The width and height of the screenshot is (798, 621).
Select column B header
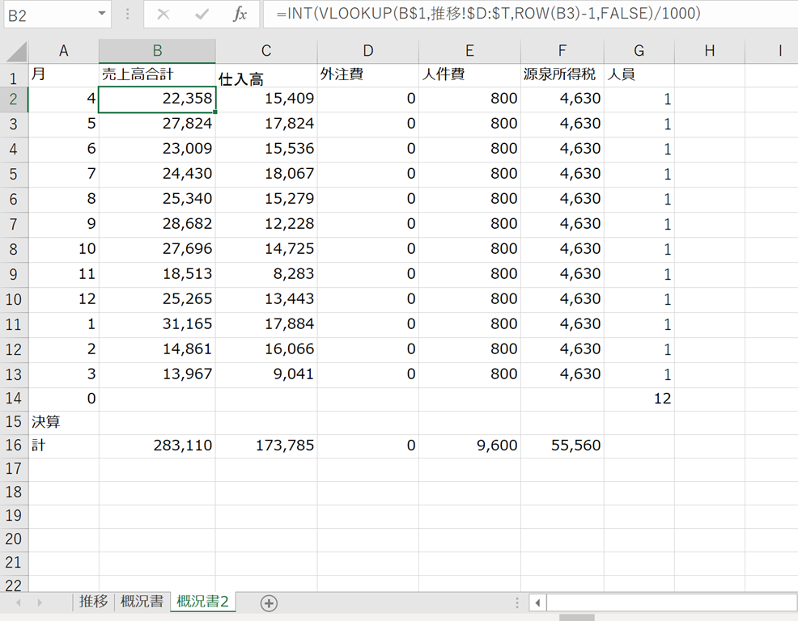(157, 51)
